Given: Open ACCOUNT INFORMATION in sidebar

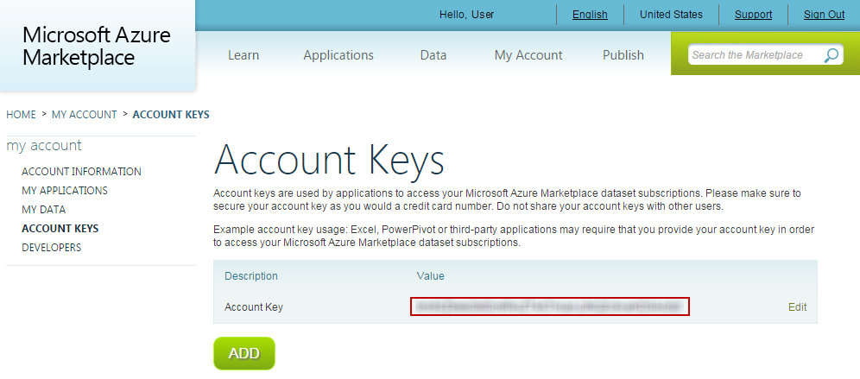Looking at the screenshot, I should [x=81, y=172].
